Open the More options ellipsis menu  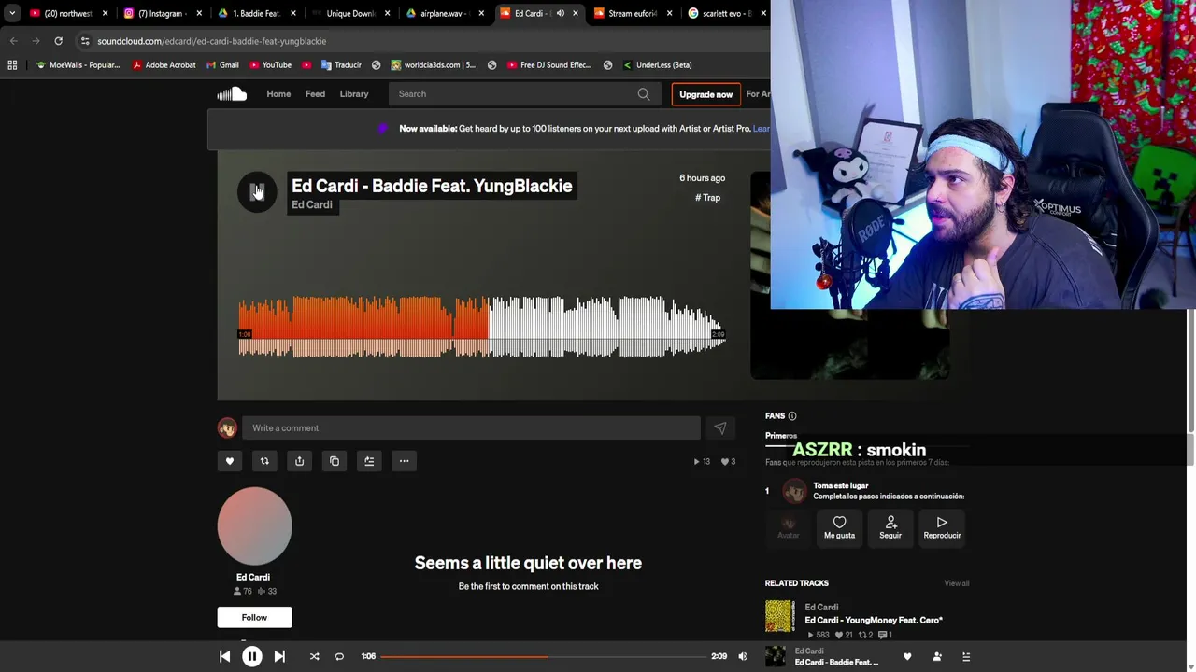coord(404,461)
